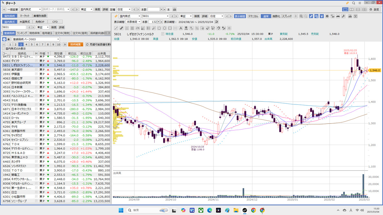Switch to the ランキング tab
The width and height of the screenshot is (383, 215).
22,33
